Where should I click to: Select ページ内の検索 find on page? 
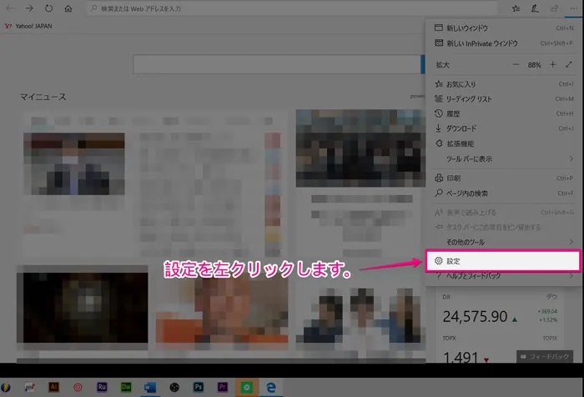[504, 193]
